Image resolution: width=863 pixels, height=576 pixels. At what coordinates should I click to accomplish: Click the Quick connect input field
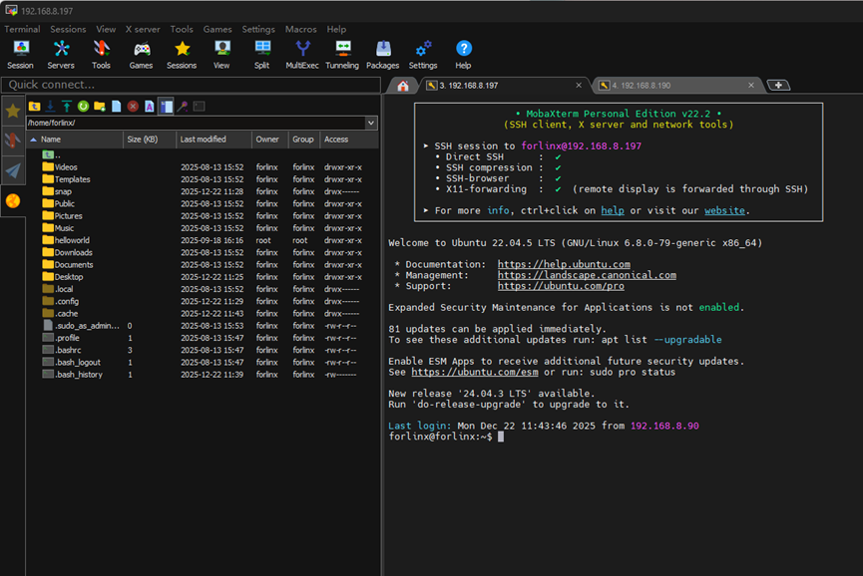point(190,86)
